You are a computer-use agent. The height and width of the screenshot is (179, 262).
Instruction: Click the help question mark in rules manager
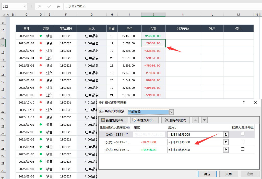244,103
